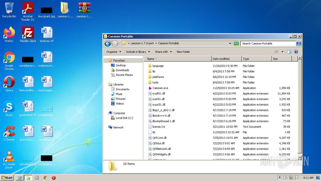This screenshot has height=181, width=321.
Task: Select the caesium WinRAR archive on desktop
Action: pos(84,10)
